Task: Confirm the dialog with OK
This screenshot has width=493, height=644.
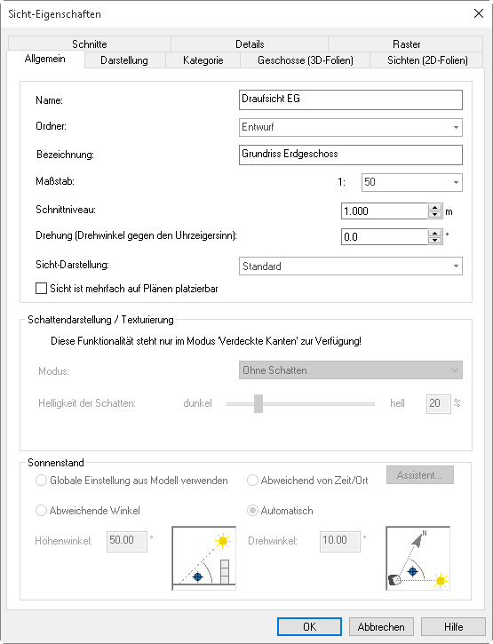Action: pos(309,627)
